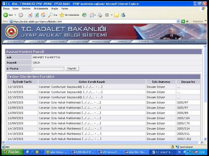Switch to the GENEL BİLGİ tab
This screenshot has height=156, width=209.
point(36,42)
